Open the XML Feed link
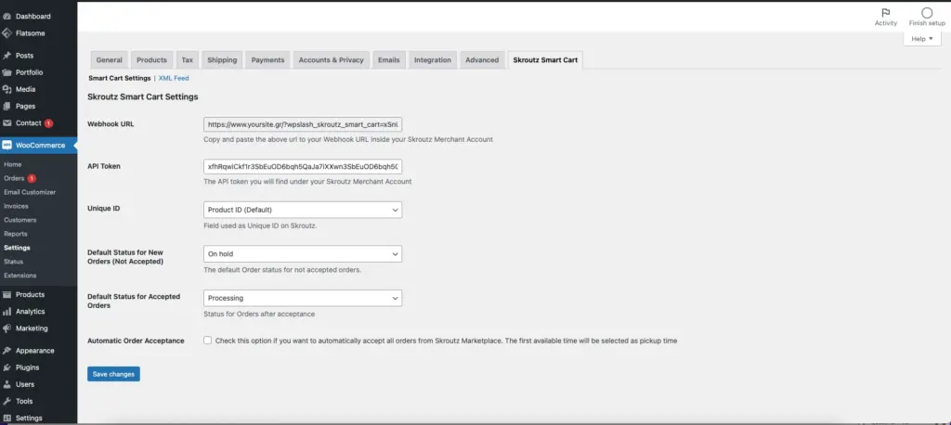 (x=174, y=78)
